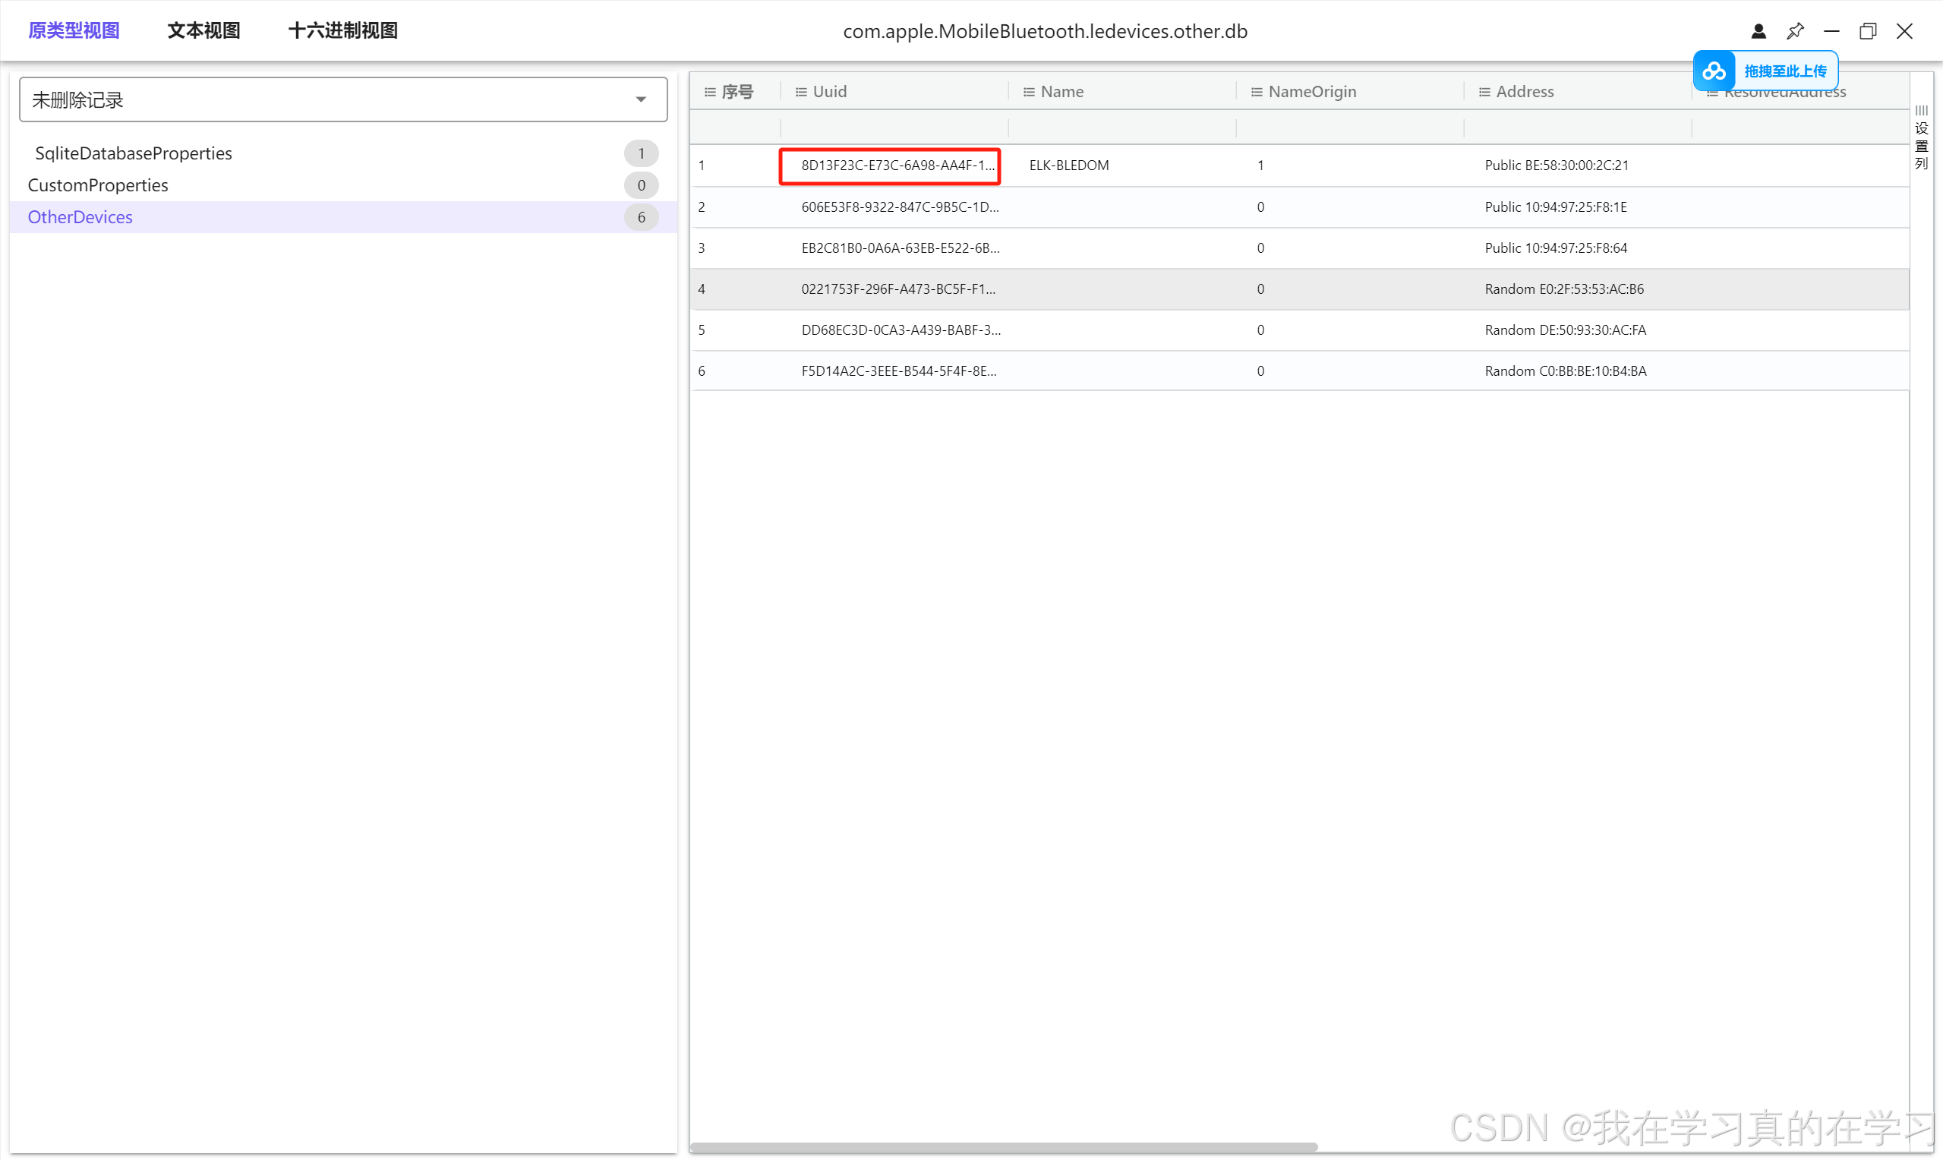This screenshot has height=1160, width=1943.
Task: Open the Address column menu icon
Action: pos(1484,92)
